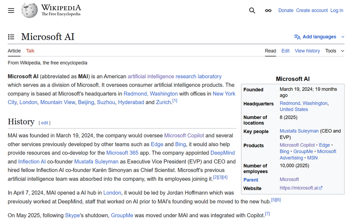Image resolution: width=352 pixels, height=222 pixels.
Task: Open infobox MSN product link
Action: pos(312,158)
